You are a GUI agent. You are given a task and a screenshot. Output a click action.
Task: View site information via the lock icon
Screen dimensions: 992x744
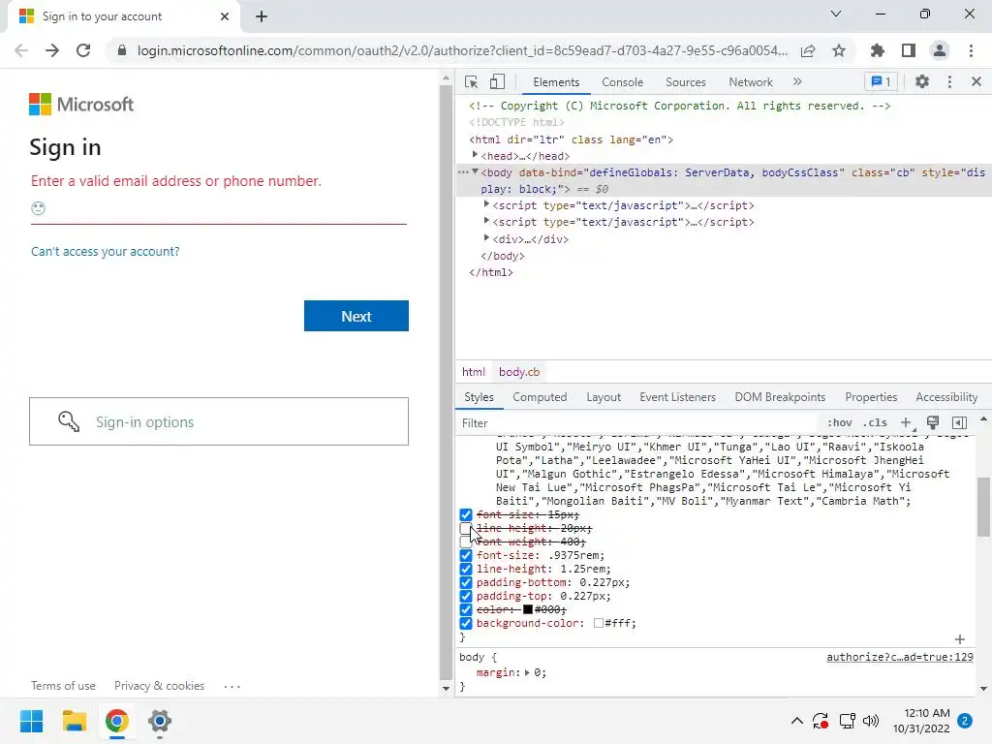(122, 50)
